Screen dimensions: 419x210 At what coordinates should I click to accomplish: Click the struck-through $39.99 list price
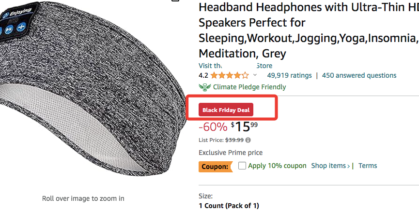(x=234, y=140)
